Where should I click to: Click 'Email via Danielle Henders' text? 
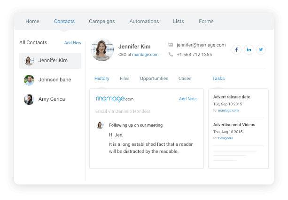(123, 112)
